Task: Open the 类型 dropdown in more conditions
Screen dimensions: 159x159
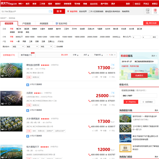Action: [x=18, y=46]
